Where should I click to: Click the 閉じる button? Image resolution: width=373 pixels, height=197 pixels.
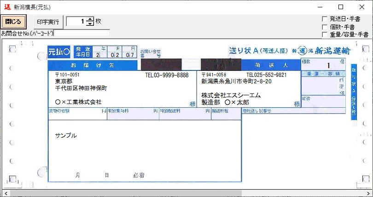pyautogui.click(x=13, y=22)
